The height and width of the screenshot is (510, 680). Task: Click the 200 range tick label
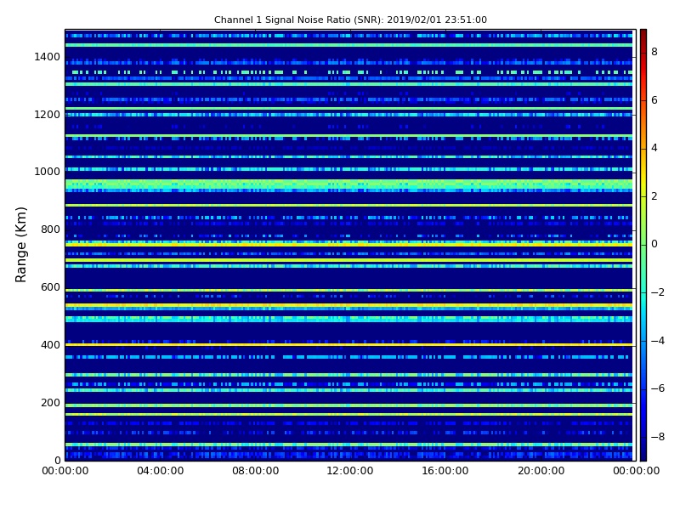coord(50,402)
